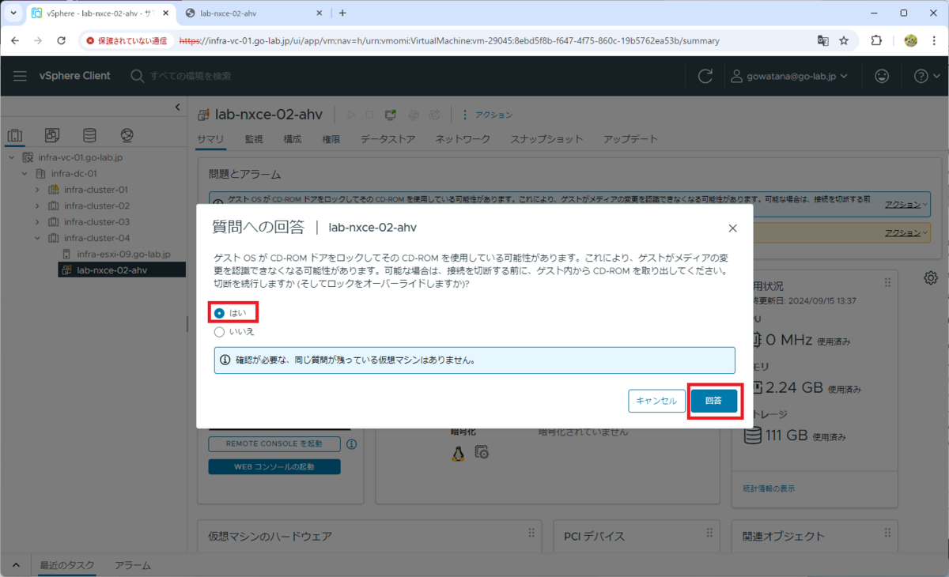The height and width of the screenshot is (577, 949).
Task: Select the VMs and Templates inventory icon
Action: tap(52, 135)
